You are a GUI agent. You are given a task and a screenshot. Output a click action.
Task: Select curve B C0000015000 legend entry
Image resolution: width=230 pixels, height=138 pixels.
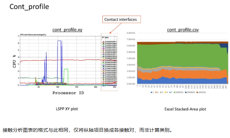pyautogui.click(x=109, y=44)
